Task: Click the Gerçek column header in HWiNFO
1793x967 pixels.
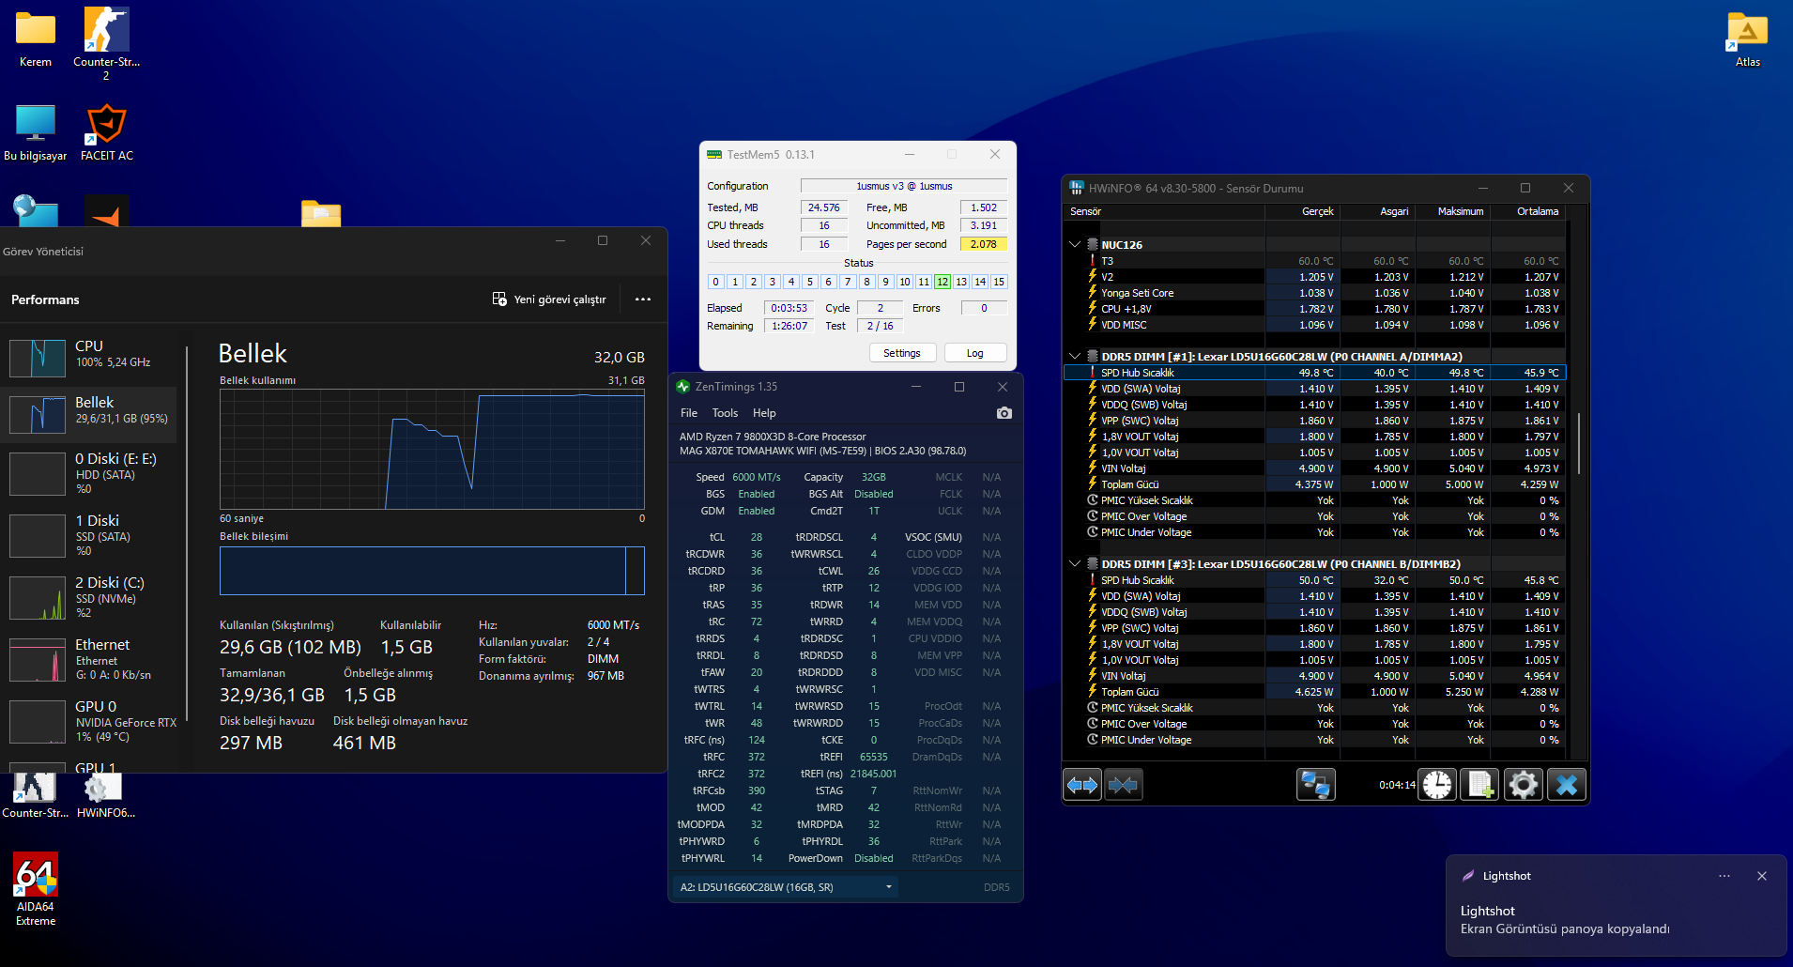Action: coord(1303,212)
